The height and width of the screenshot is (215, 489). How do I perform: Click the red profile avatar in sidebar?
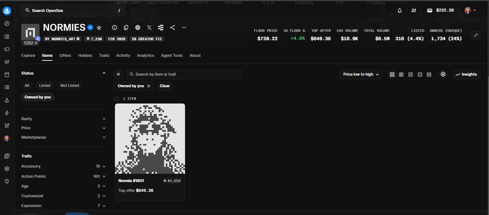tap(7, 138)
